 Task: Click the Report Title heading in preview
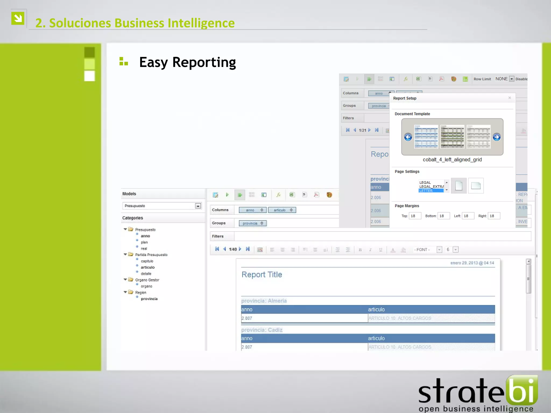[262, 275]
